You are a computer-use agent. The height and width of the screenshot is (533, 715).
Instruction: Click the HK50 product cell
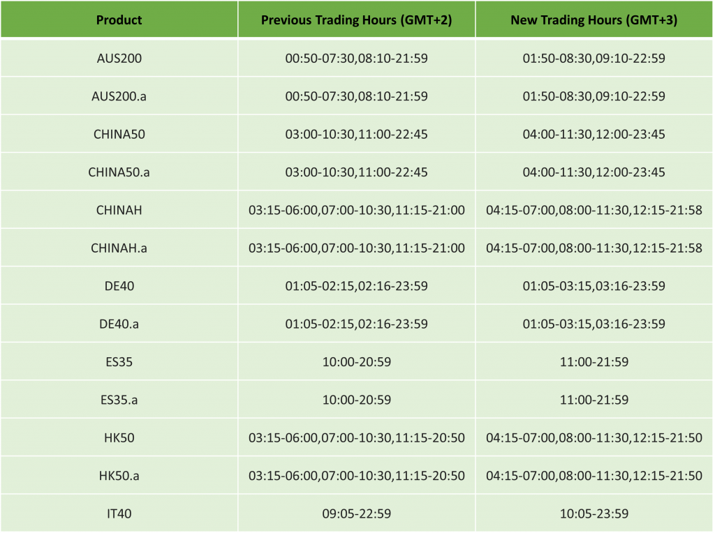click(x=119, y=438)
